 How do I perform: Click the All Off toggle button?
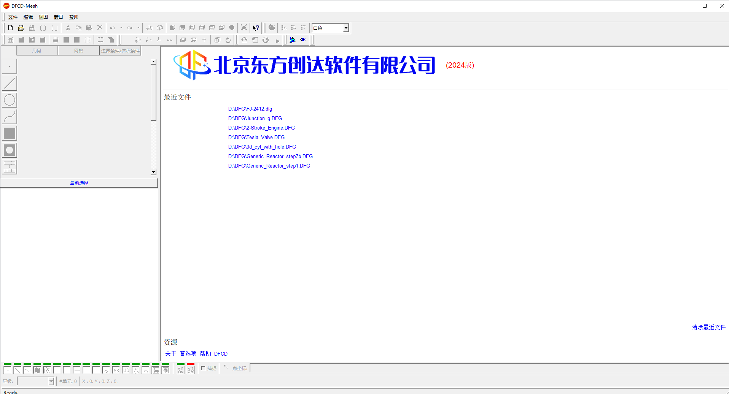(x=191, y=369)
